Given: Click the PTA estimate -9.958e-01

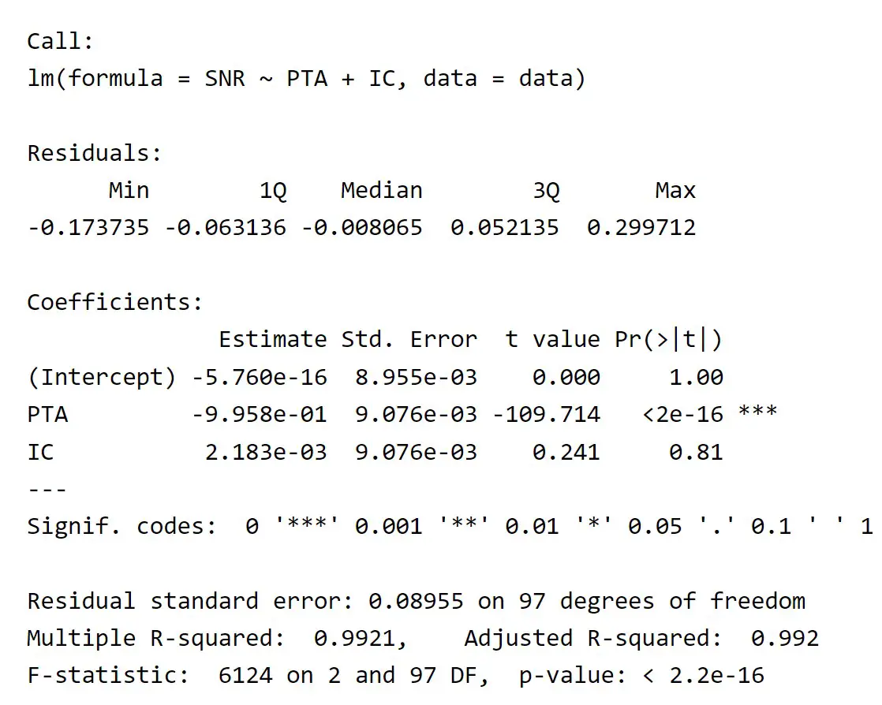Looking at the screenshot, I should click(260, 415).
